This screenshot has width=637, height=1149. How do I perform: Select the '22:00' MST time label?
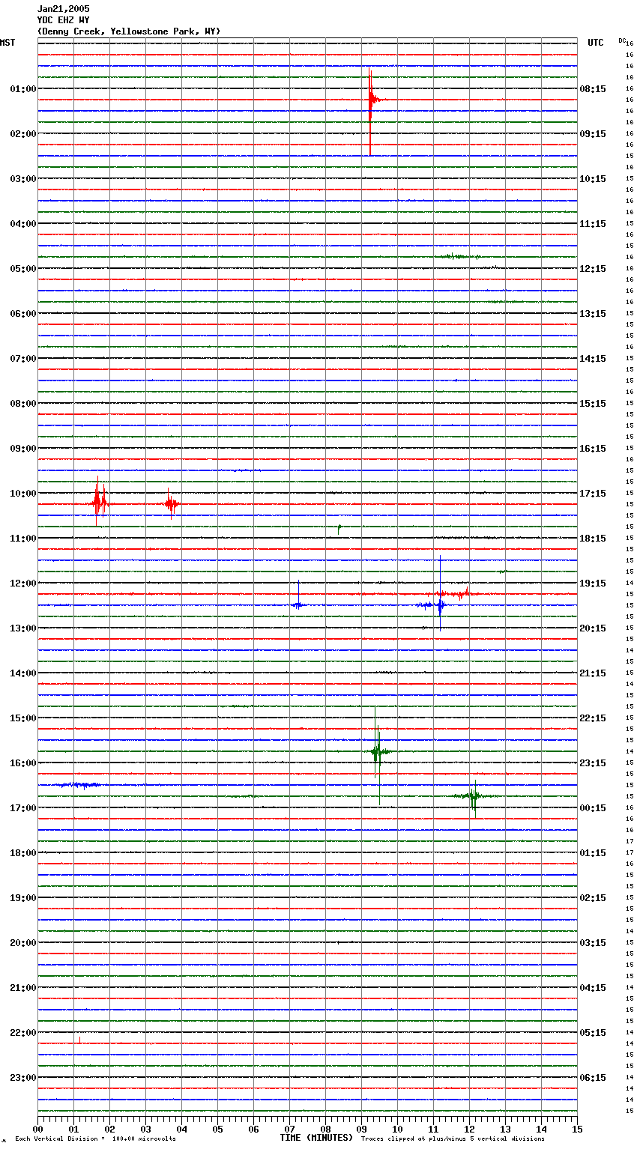tap(22, 1033)
